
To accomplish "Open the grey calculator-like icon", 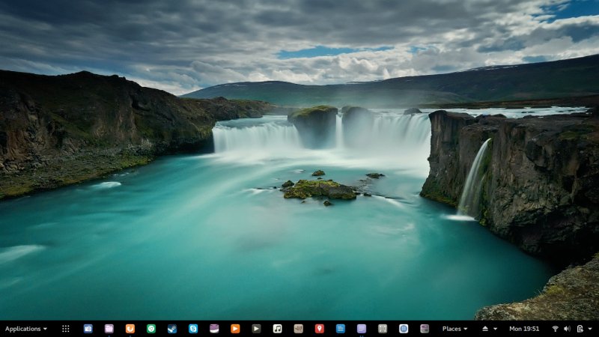I will [383, 329].
